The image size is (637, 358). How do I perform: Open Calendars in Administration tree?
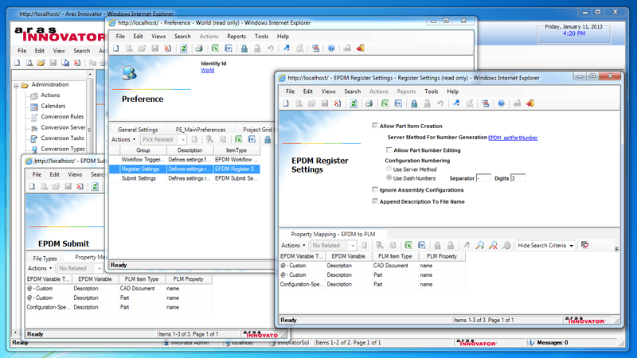click(x=53, y=106)
